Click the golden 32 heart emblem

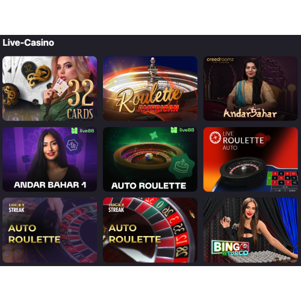point(36,75)
